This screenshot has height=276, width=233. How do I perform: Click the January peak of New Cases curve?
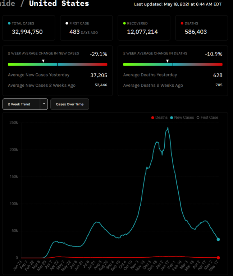[x=168, y=128]
